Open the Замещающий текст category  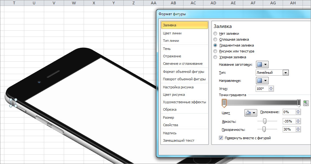point(179,140)
